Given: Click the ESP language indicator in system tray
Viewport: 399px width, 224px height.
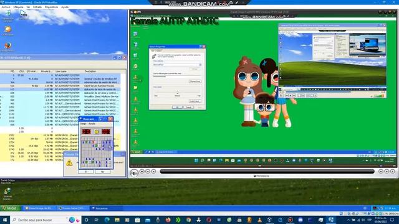Looking at the screenshot, I should coord(370,220).
